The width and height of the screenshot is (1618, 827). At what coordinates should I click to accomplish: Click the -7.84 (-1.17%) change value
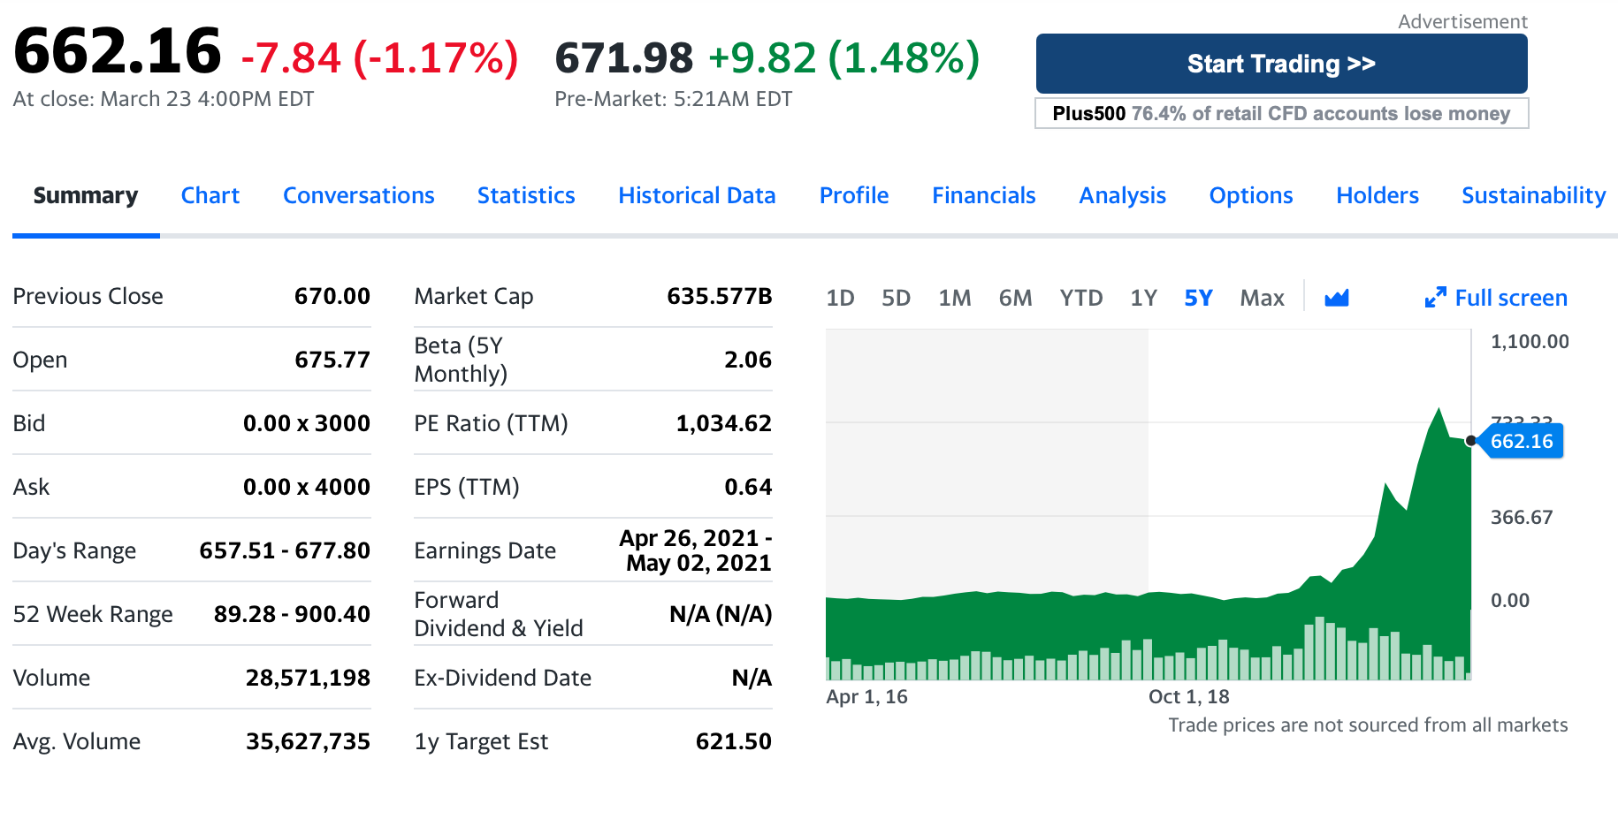click(x=379, y=58)
